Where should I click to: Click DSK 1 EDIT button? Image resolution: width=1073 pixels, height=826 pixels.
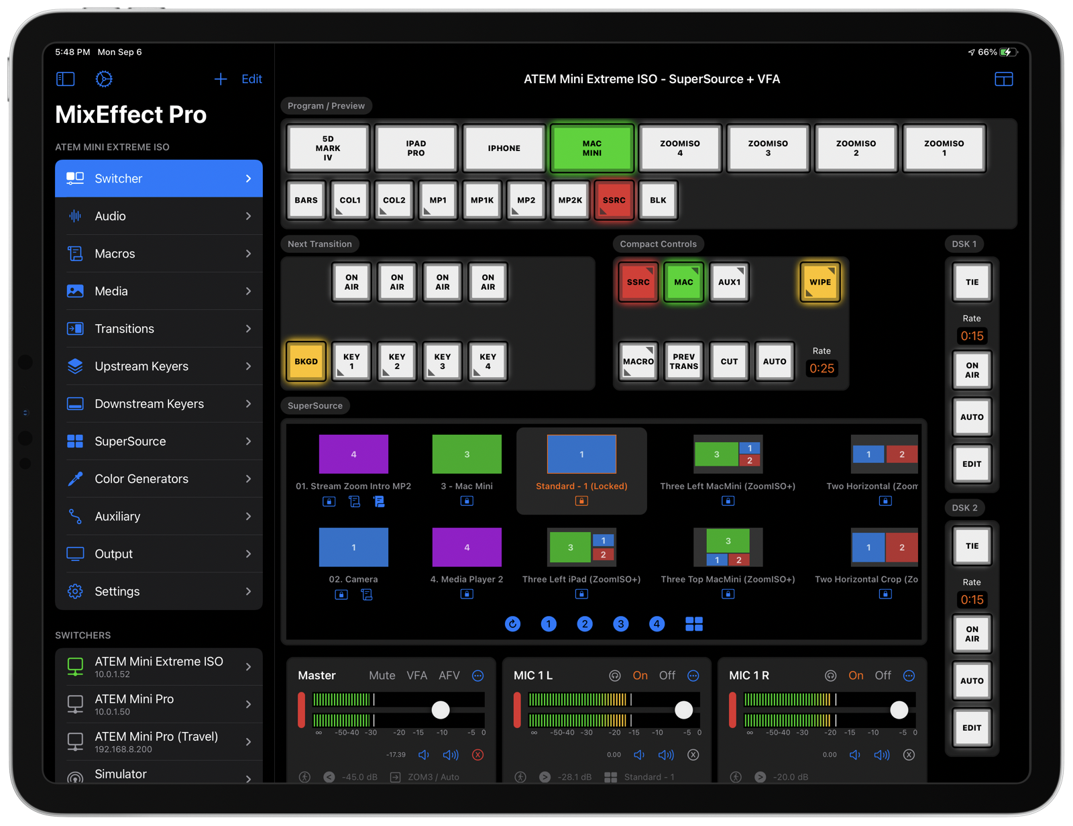coord(972,464)
